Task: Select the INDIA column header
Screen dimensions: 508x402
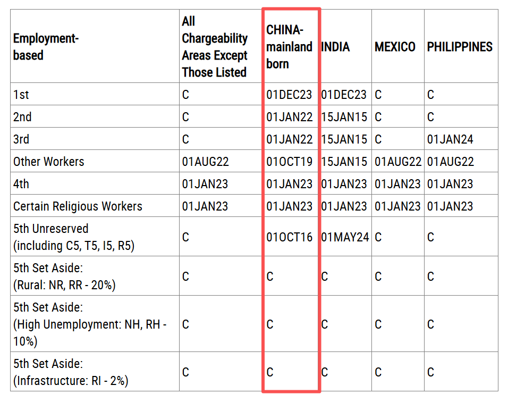Action: pos(335,47)
